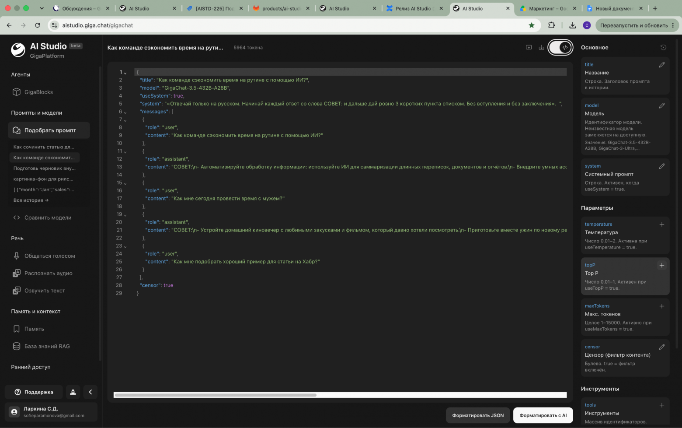Fold the messages array at line 6

click(125, 112)
